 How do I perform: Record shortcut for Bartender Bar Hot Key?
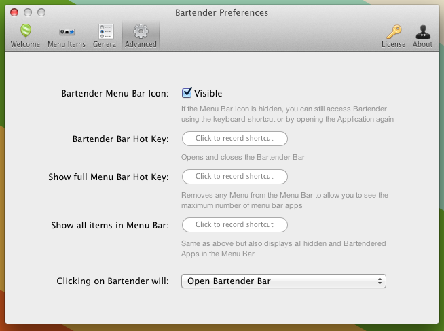[235, 138]
